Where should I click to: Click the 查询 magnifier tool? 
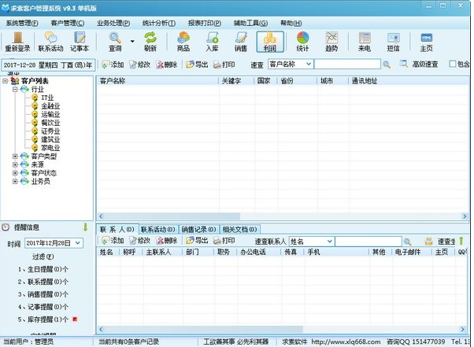click(x=115, y=42)
